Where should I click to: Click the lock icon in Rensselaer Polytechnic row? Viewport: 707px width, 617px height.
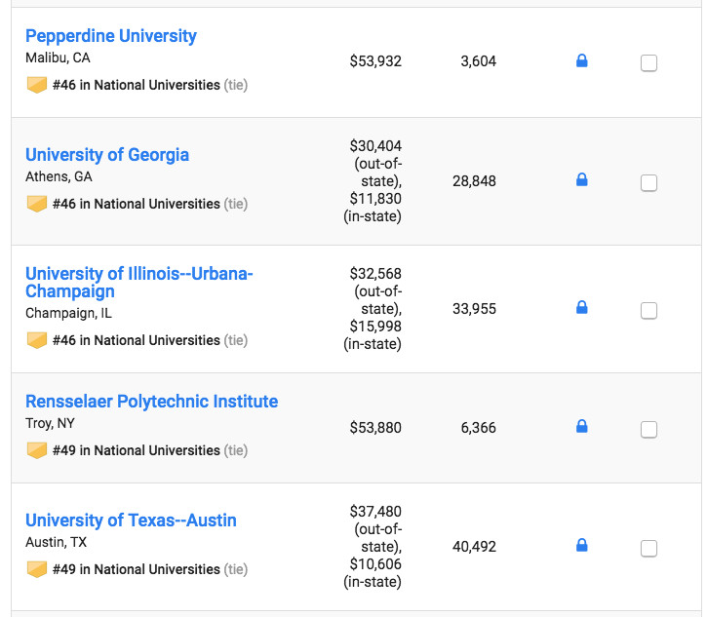(582, 427)
